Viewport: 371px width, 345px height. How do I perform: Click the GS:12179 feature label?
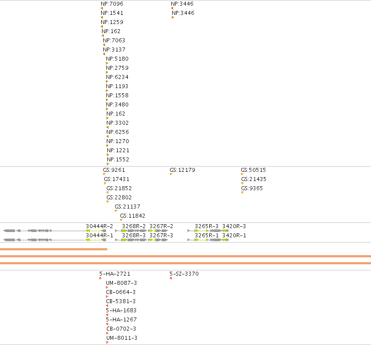(x=182, y=170)
